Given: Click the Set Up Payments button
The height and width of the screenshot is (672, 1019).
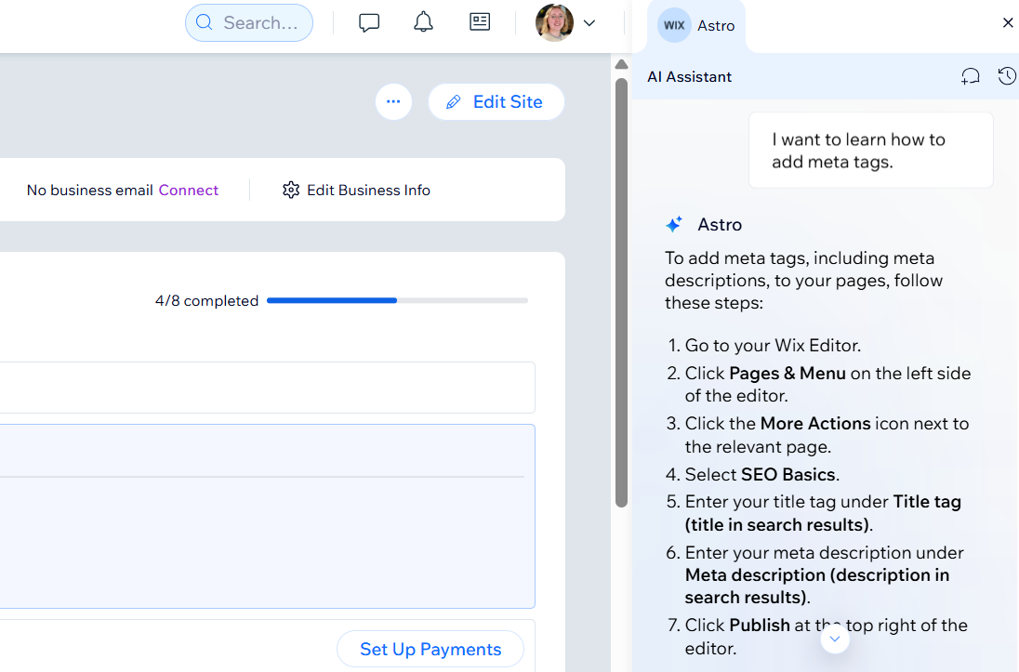Looking at the screenshot, I should (x=430, y=649).
